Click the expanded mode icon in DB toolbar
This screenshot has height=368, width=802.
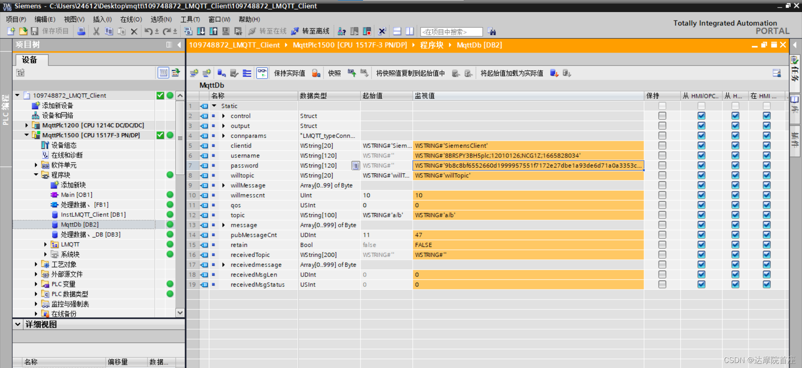coord(247,73)
